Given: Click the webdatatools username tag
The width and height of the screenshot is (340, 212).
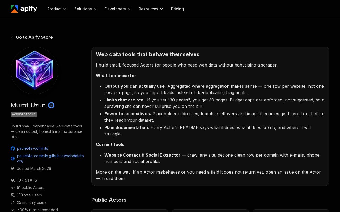Looking at the screenshot, I should [24, 114].
